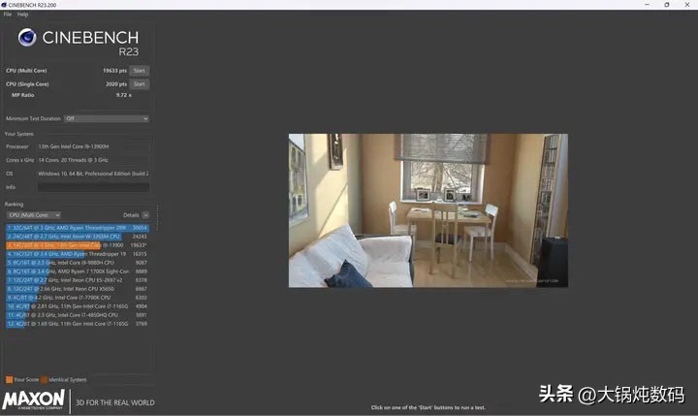Click the Cores x GHz field
Viewport: 698px width, 416px height.
[x=93, y=160]
